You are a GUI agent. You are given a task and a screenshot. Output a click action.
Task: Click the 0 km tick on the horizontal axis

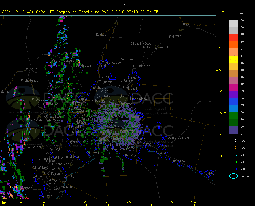tap(65, 202)
